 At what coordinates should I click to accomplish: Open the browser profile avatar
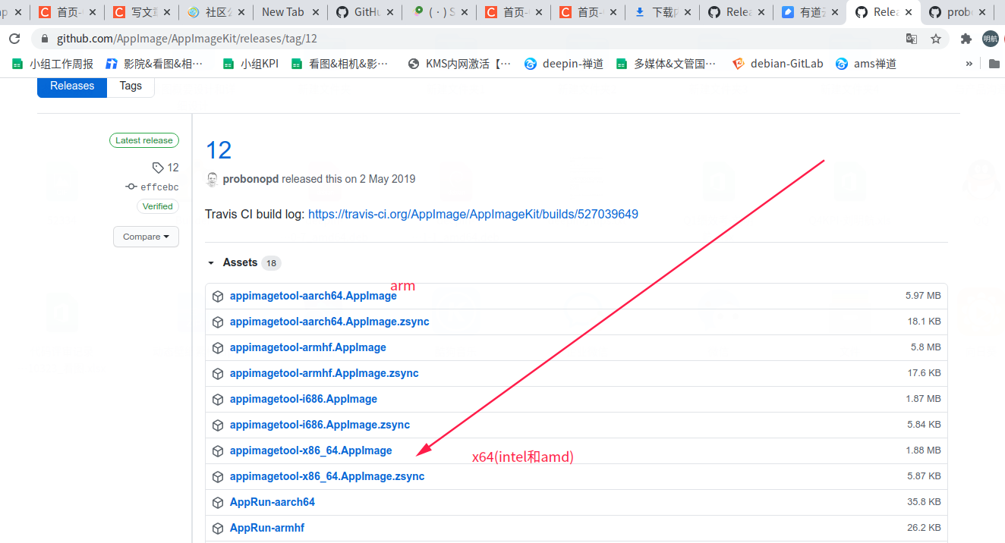(x=991, y=39)
